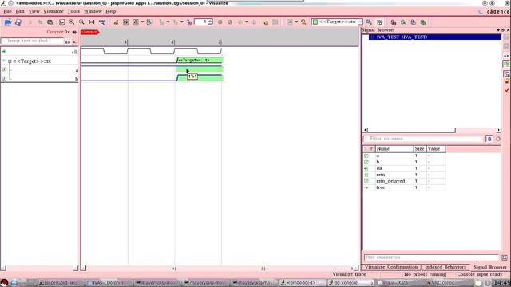Click the Plot expression input field
Viewport: 511px width, 287px height.
pyautogui.click(x=431, y=258)
